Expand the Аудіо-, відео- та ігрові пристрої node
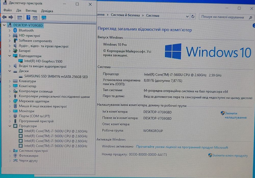Viewport: 255px width, 178px height. tap(9, 46)
